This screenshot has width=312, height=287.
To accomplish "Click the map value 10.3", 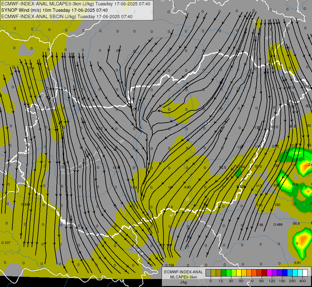I will [99, 129].
